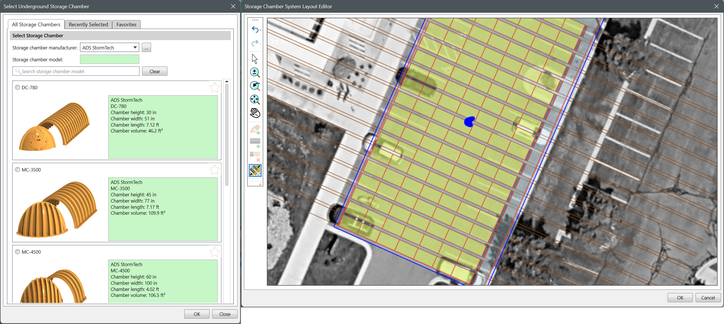Open the storage chamber manufacturer dropdown
This screenshot has width=724, height=324.
click(x=135, y=48)
